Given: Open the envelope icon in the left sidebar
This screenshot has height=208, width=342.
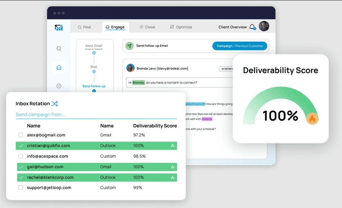Looking at the screenshot, I should pos(59,68).
